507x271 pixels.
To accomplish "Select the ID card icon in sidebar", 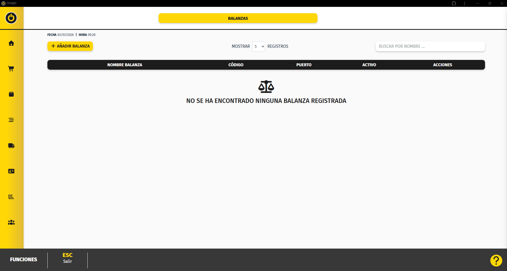I will point(11,171).
